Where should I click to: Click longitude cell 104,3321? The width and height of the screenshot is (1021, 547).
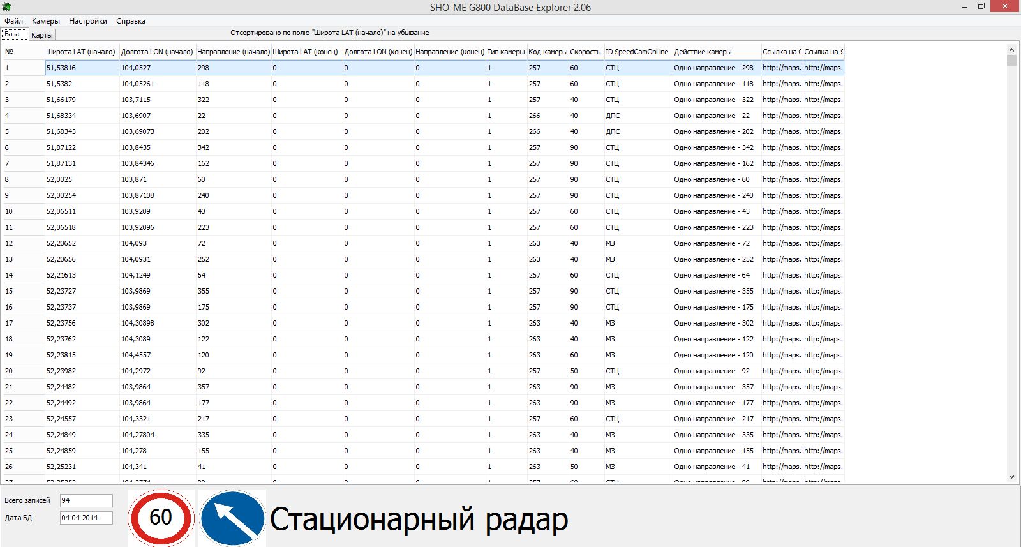point(158,419)
